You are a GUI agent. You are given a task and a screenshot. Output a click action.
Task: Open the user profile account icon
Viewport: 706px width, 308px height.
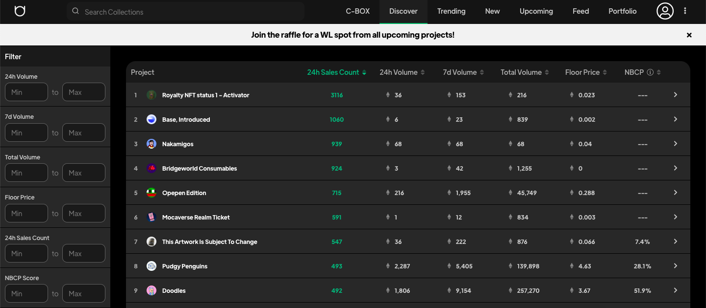(x=665, y=11)
